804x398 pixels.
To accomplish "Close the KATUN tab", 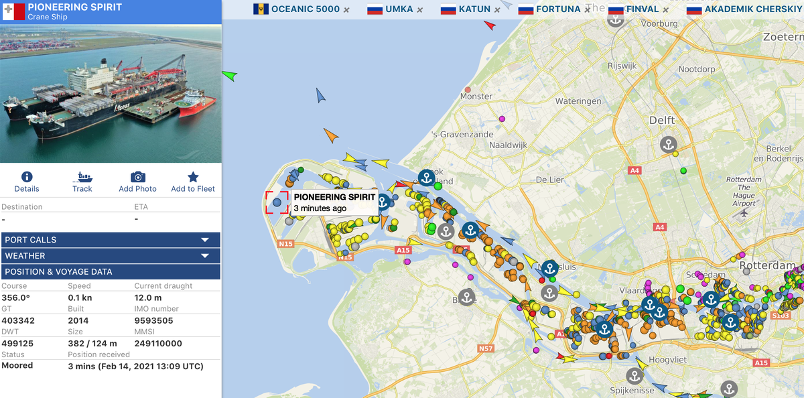I will (x=497, y=10).
